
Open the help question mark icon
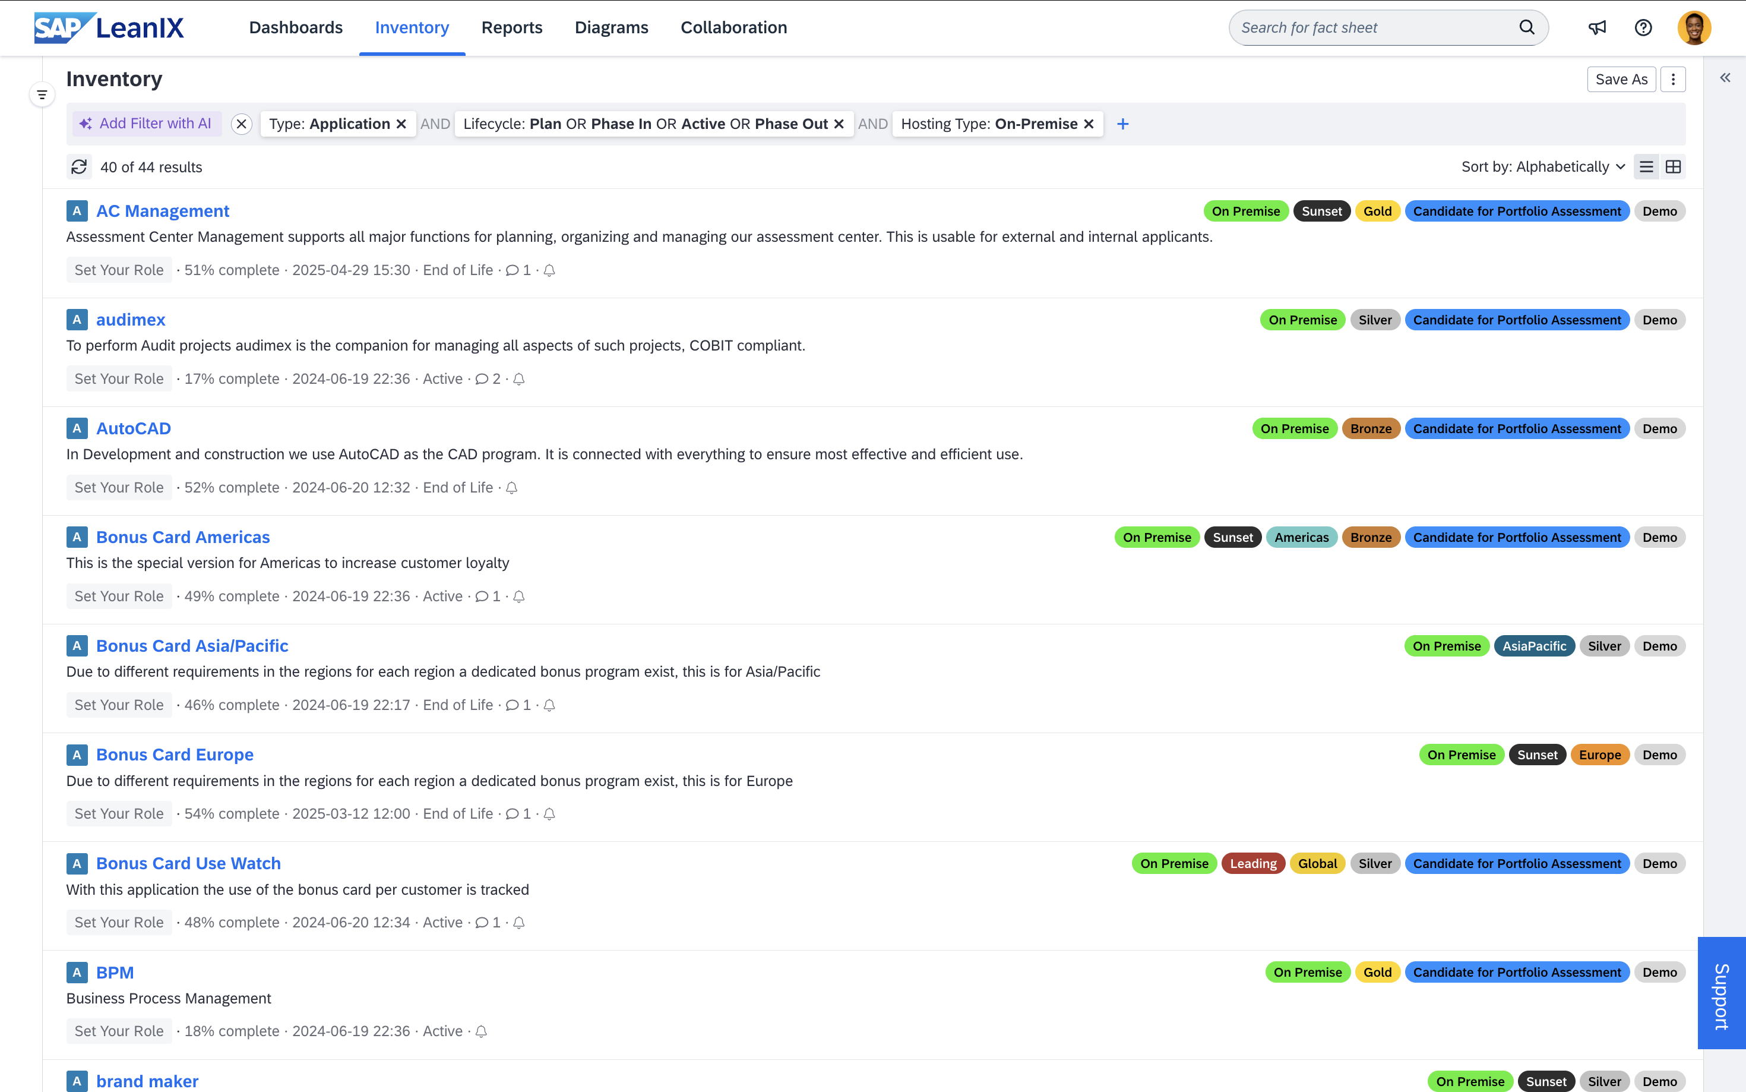1643,27
